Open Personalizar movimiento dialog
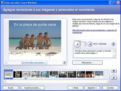 point(34,63)
